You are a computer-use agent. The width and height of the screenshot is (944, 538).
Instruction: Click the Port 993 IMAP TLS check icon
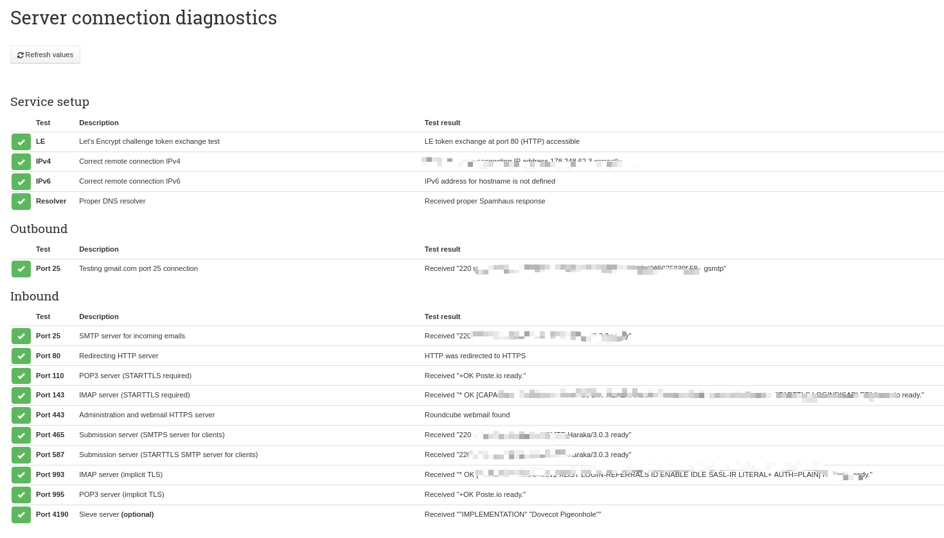[x=21, y=475]
